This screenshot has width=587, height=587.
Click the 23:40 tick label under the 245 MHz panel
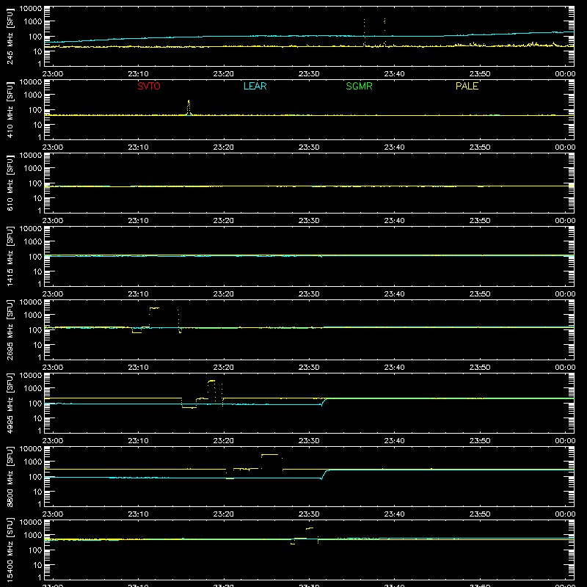pos(394,74)
